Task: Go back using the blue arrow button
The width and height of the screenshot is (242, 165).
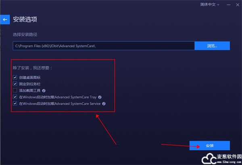Action: click(5, 20)
